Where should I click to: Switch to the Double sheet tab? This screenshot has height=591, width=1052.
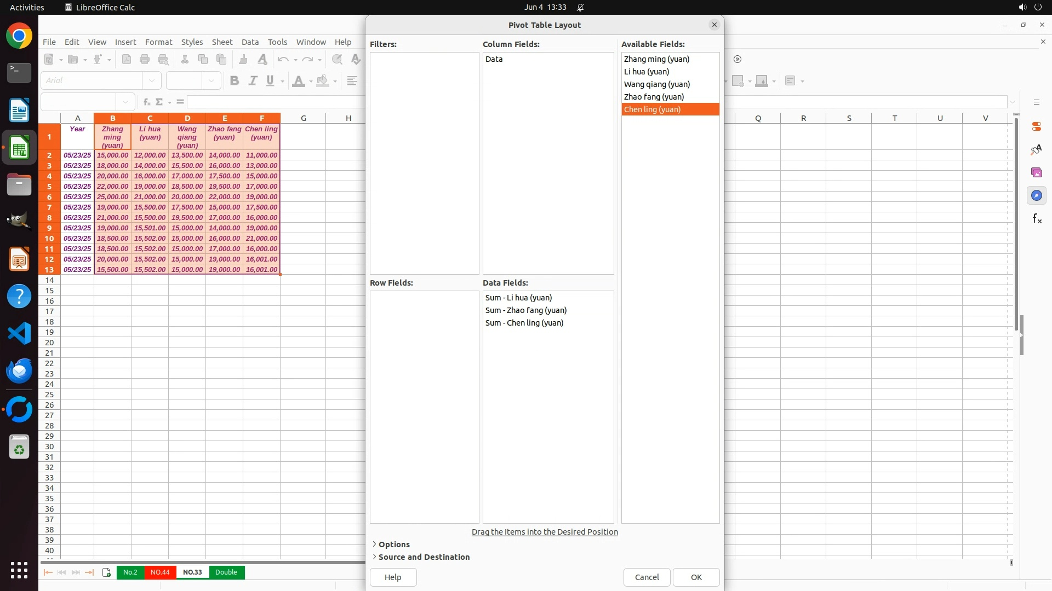point(226,572)
